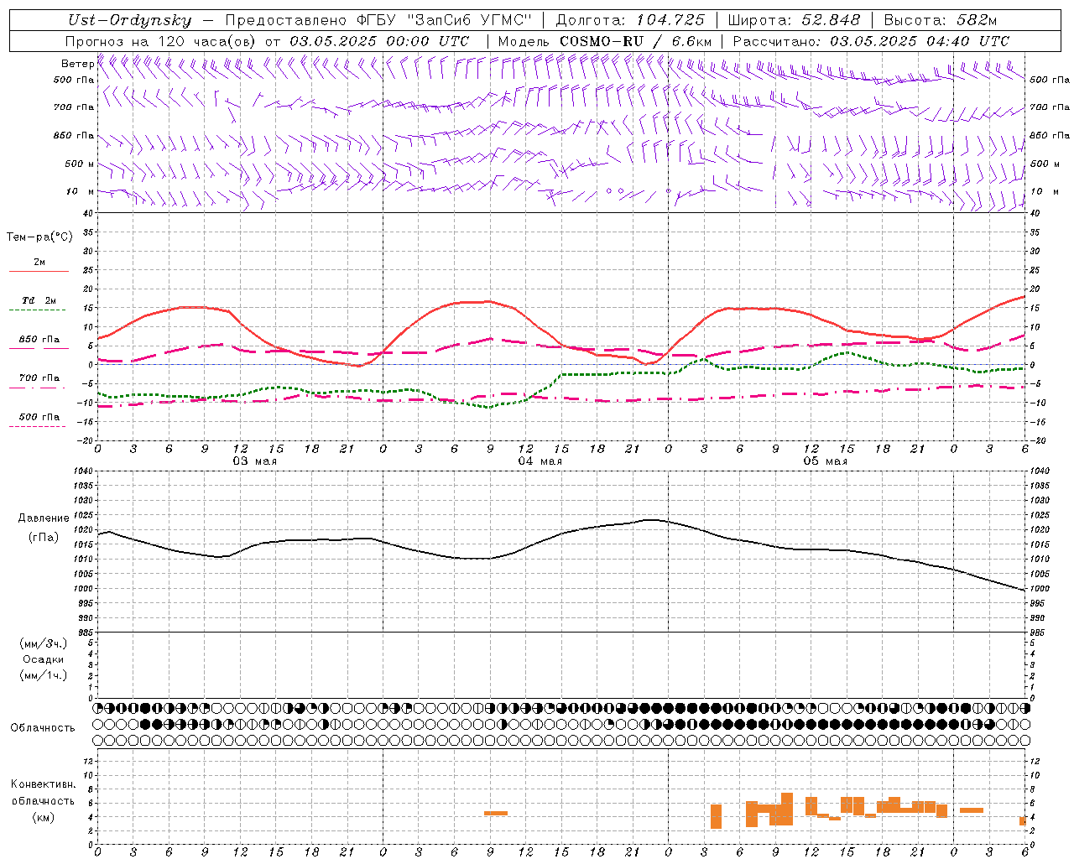Click the station name Ust-Ordynsky in header
The width and height of the screenshot is (1074, 859).
click(129, 20)
